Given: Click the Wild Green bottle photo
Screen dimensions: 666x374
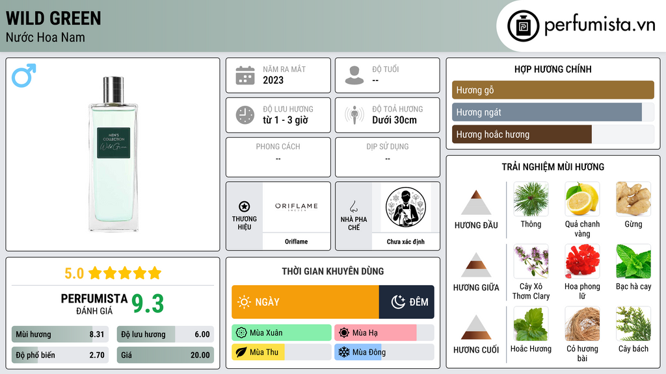Looking at the screenshot, I should point(113,154).
